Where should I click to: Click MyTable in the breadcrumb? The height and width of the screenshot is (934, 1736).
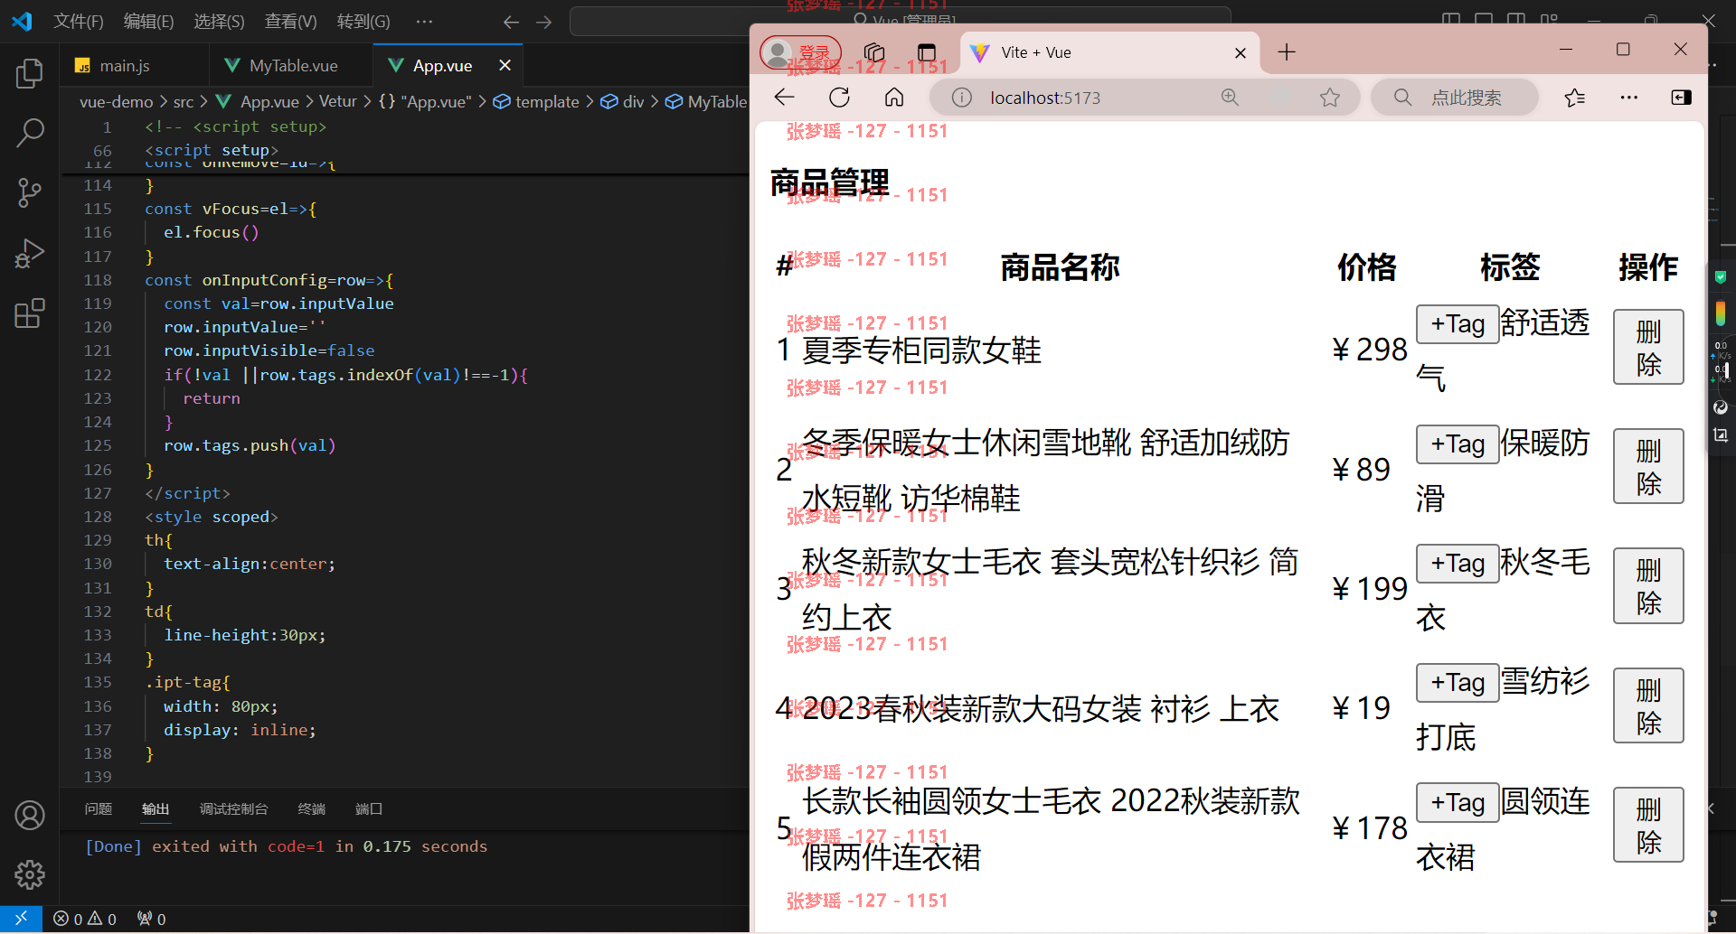pos(717,101)
